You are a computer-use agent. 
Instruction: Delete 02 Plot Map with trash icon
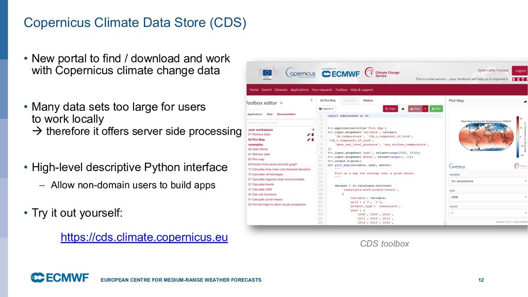(312, 140)
